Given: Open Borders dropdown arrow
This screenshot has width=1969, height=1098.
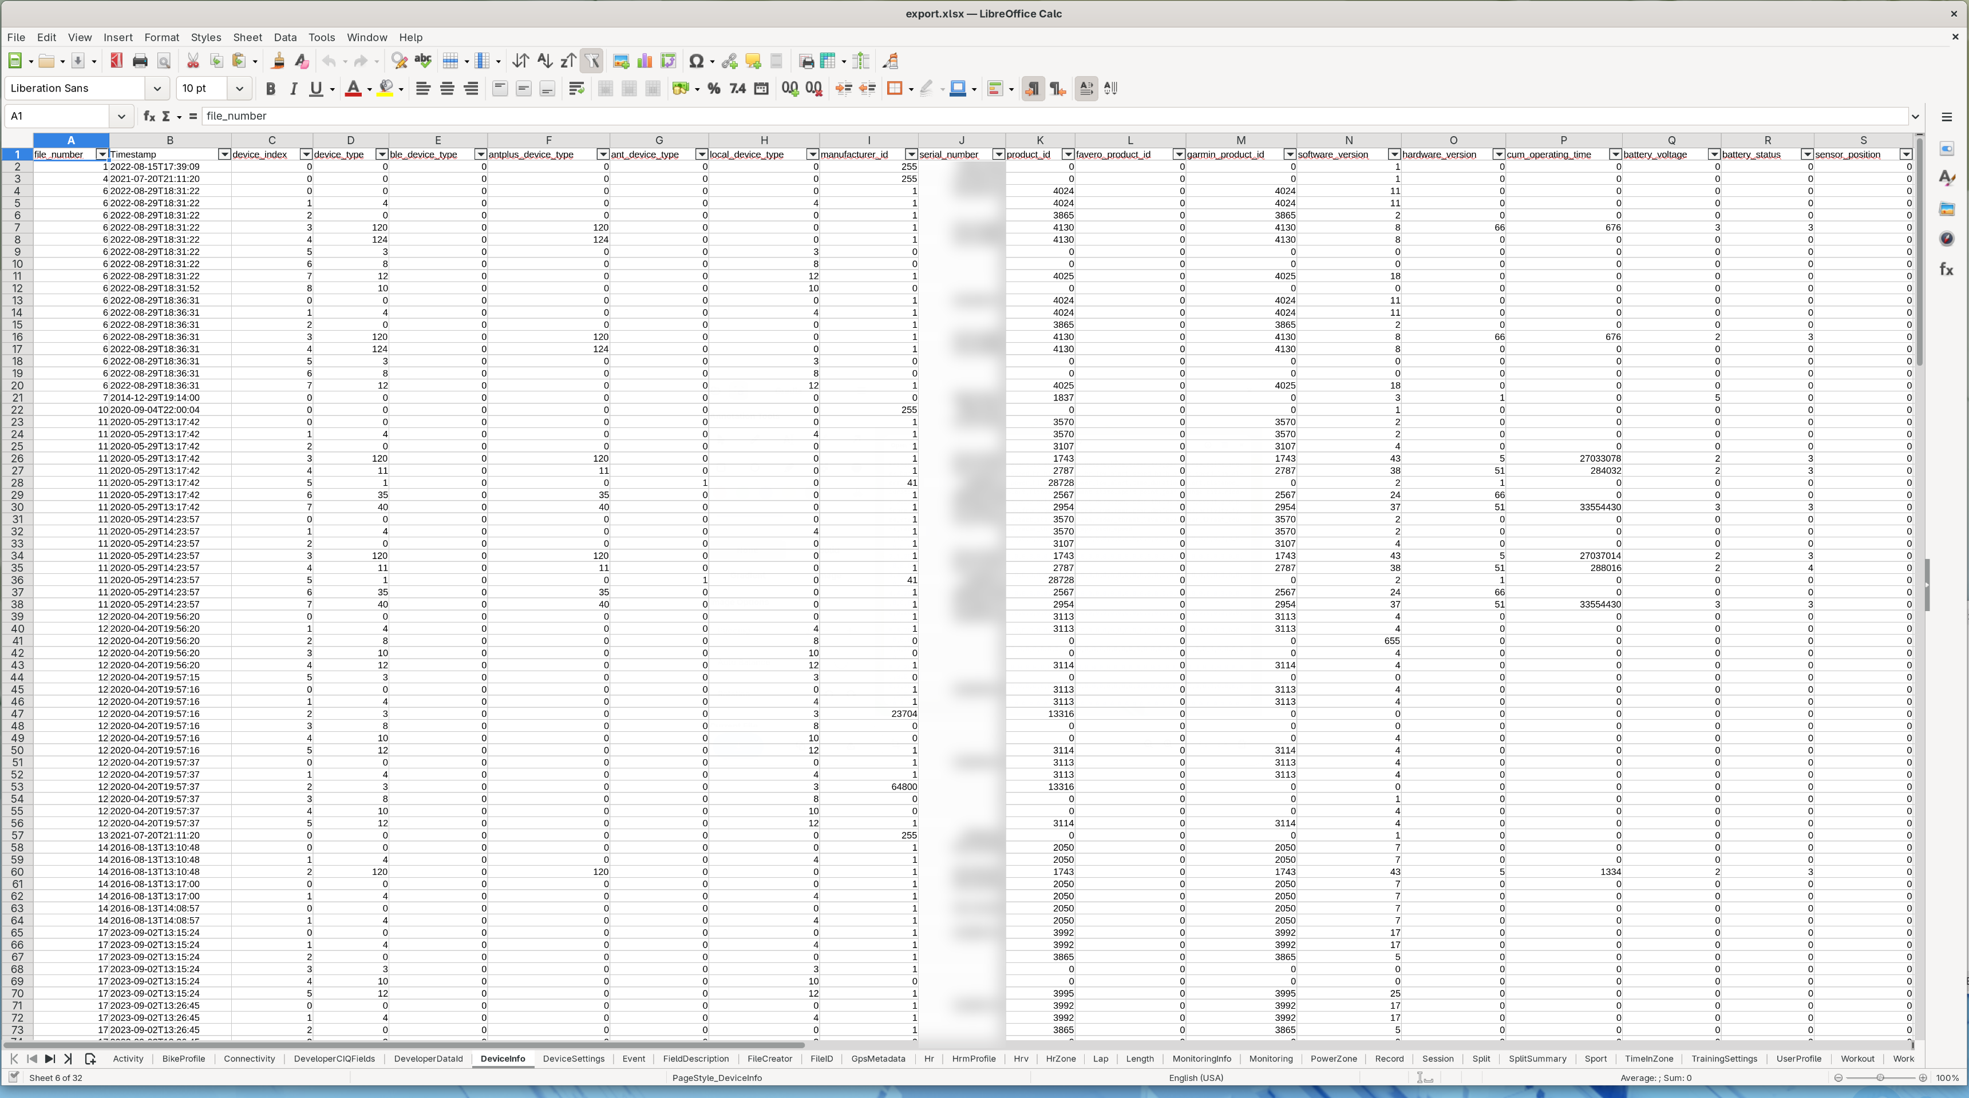Looking at the screenshot, I should point(910,89).
